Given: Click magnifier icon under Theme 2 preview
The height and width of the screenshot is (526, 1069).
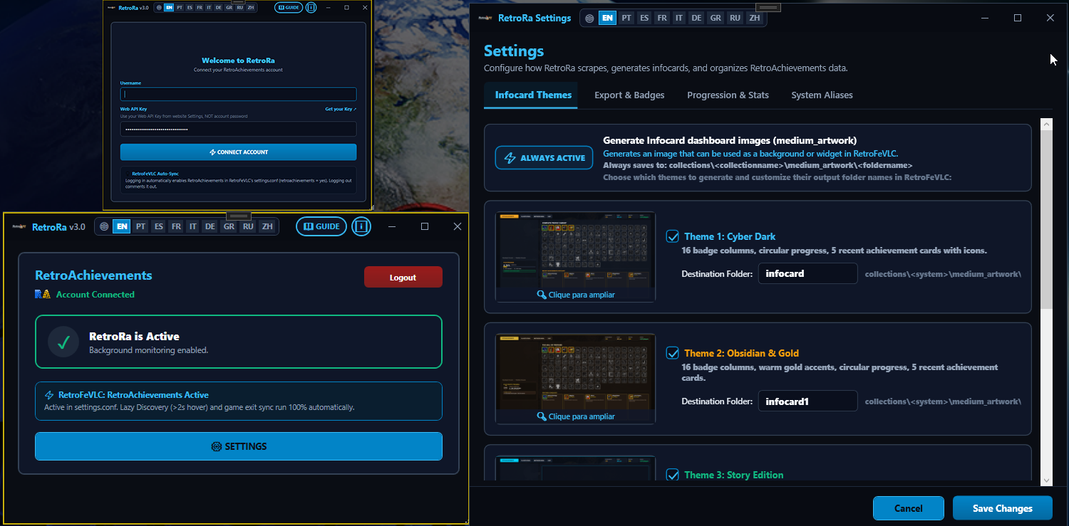Looking at the screenshot, I should (542, 416).
